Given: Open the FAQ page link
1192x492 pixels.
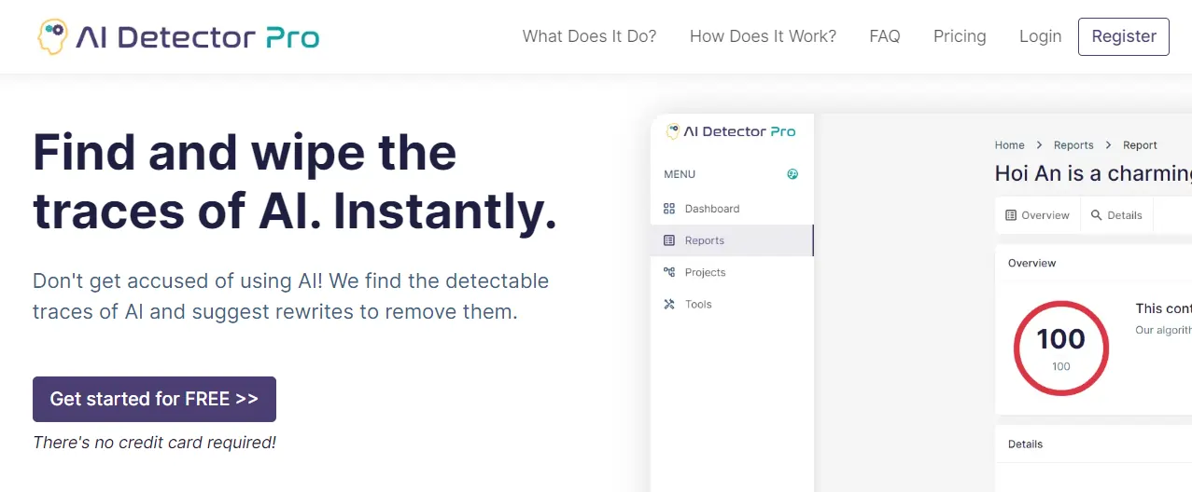Looking at the screenshot, I should coord(885,36).
